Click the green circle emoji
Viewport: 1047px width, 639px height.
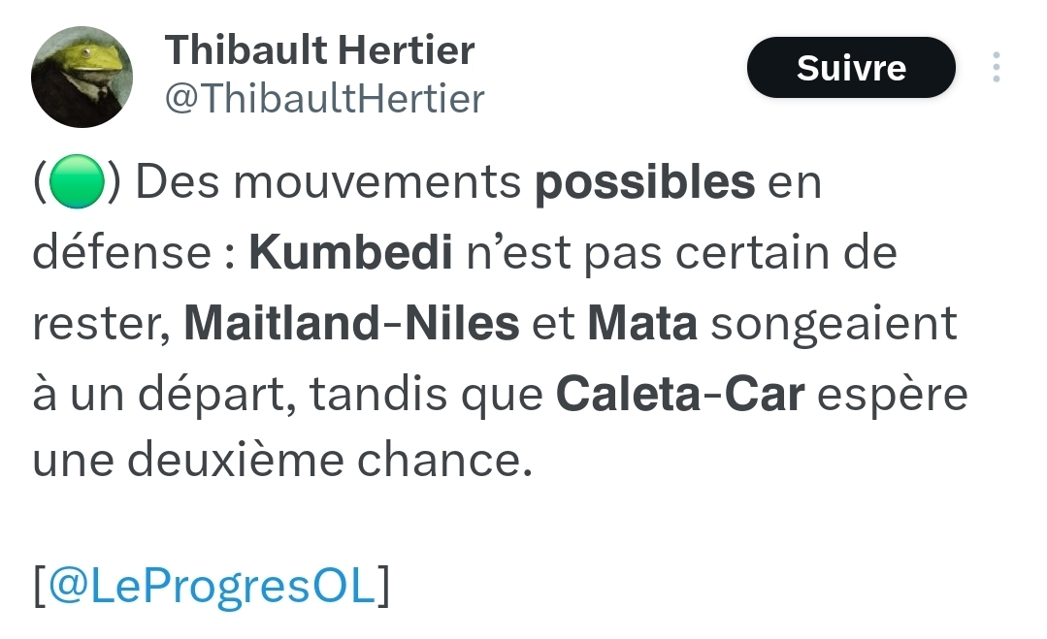[x=77, y=181]
